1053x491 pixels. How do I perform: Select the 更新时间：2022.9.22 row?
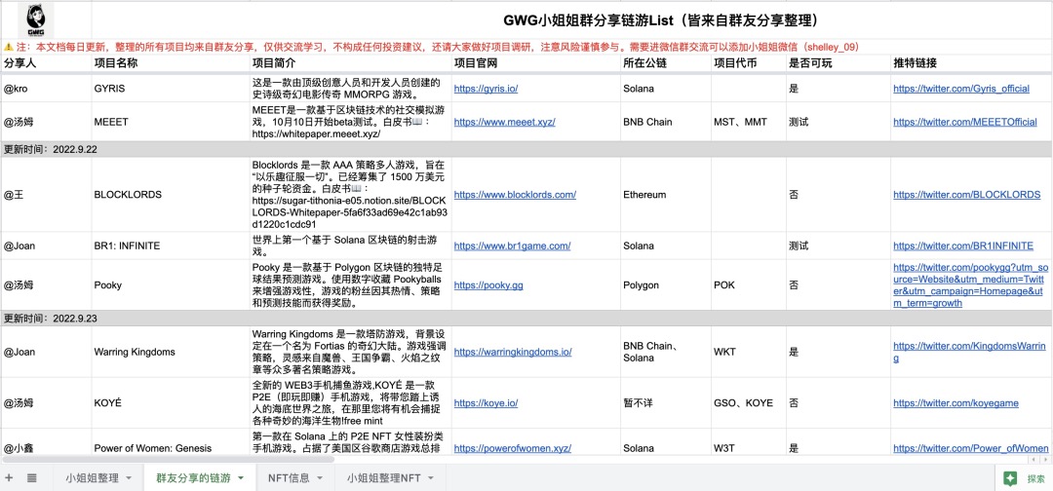click(526, 149)
